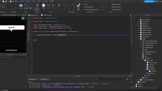The image size is (162, 91).
Task: Open the Replace tool in the ribbon
Action: point(26,6)
